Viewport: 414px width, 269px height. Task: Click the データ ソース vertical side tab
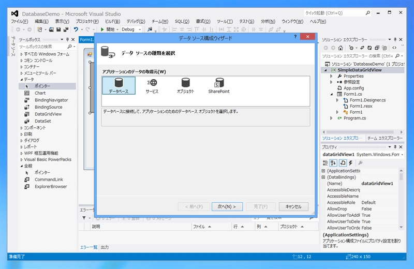tap(12, 46)
